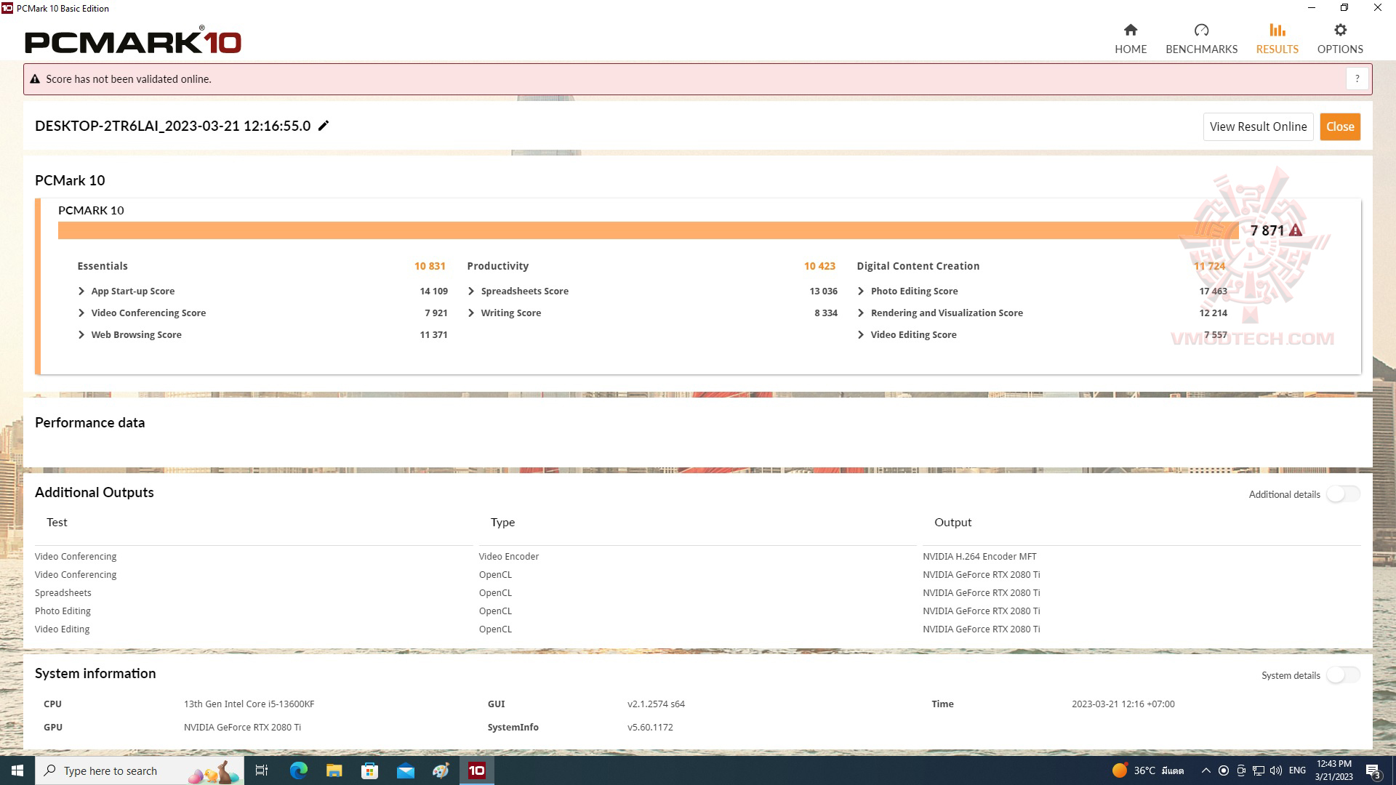The height and width of the screenshot is (785, 1396).
Task: Click the PCMark 10 icon in taskbar
Action: [x=476, y=770]
